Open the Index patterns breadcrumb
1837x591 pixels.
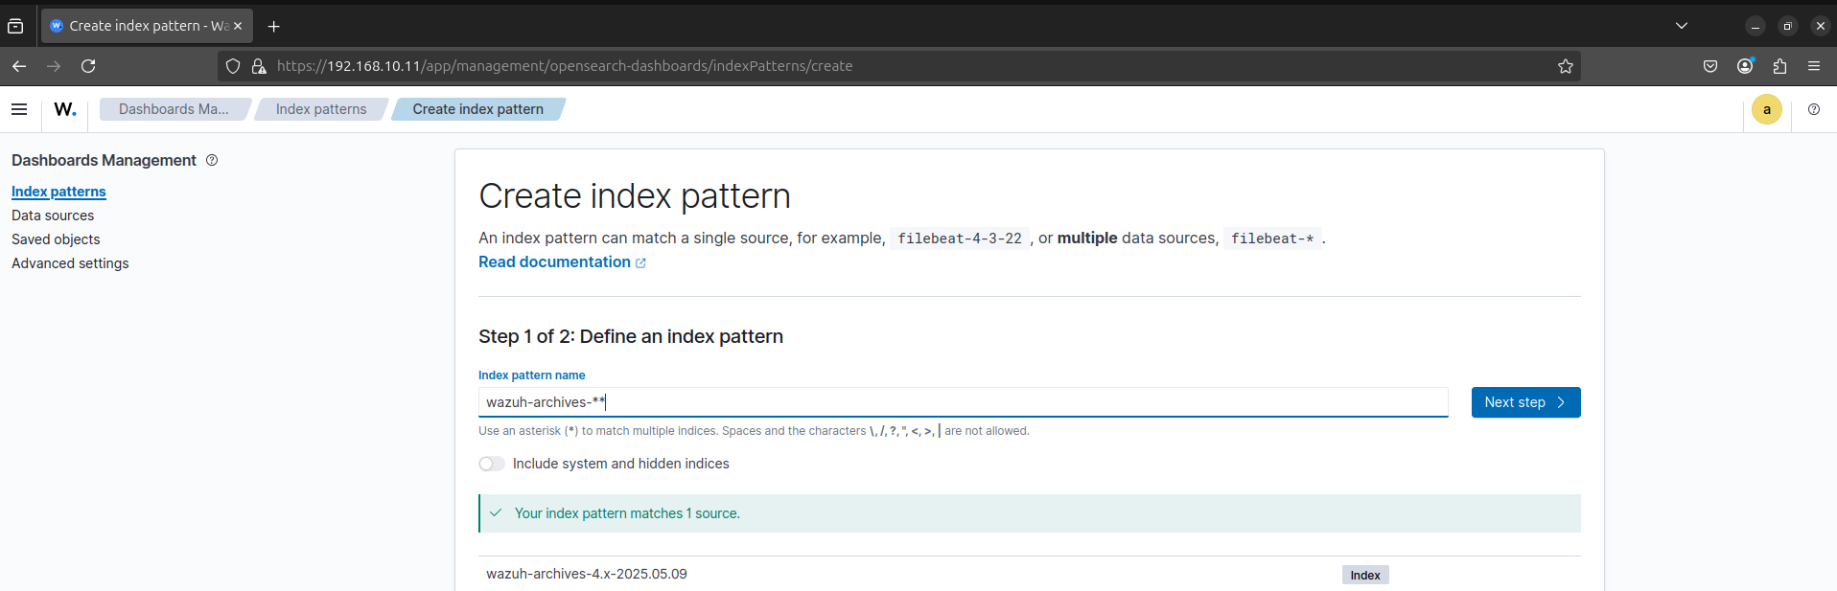(320, 109)
